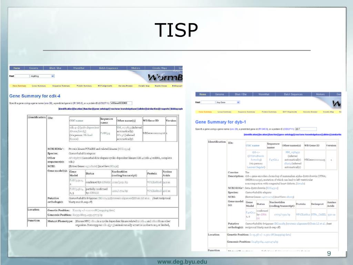Screen dimensions: 353x265
Task: Click WormBase logo in cdk-4 page
Action: pos(165,78)
